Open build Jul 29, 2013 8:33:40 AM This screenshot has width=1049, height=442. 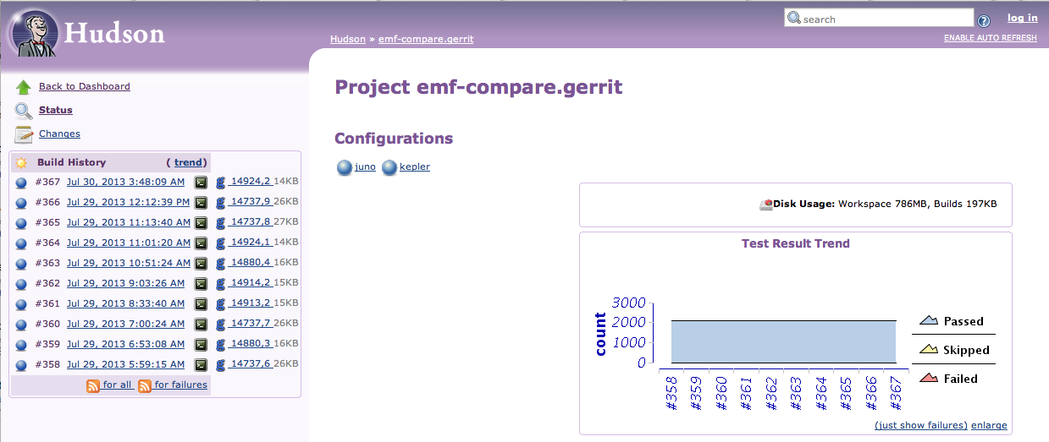pyautogui.click(x=125, y=303)
